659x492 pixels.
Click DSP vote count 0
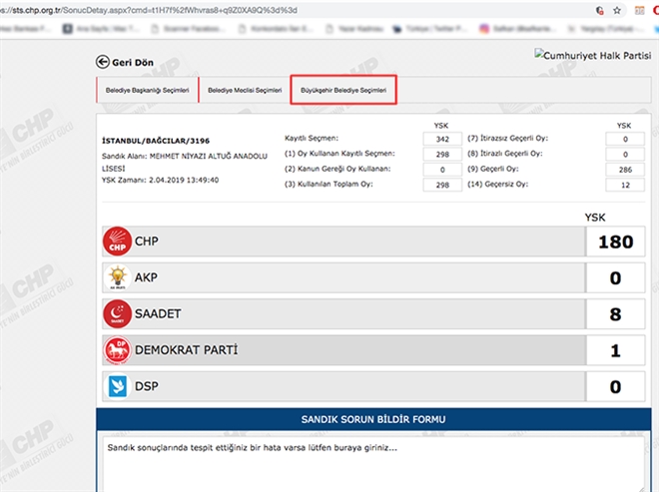pyautogui.click(x=615, y=386)
